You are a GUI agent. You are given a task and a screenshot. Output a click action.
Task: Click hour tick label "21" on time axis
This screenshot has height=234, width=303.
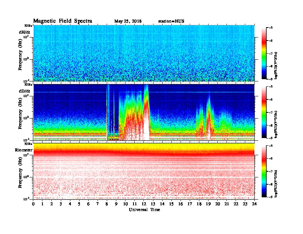226,204
